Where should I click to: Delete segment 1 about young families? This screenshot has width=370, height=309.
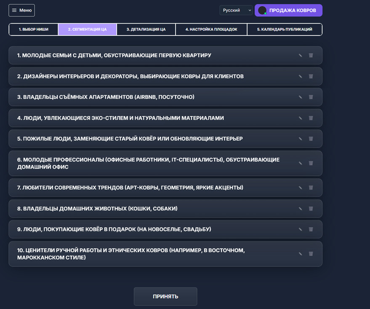(311, 55)
